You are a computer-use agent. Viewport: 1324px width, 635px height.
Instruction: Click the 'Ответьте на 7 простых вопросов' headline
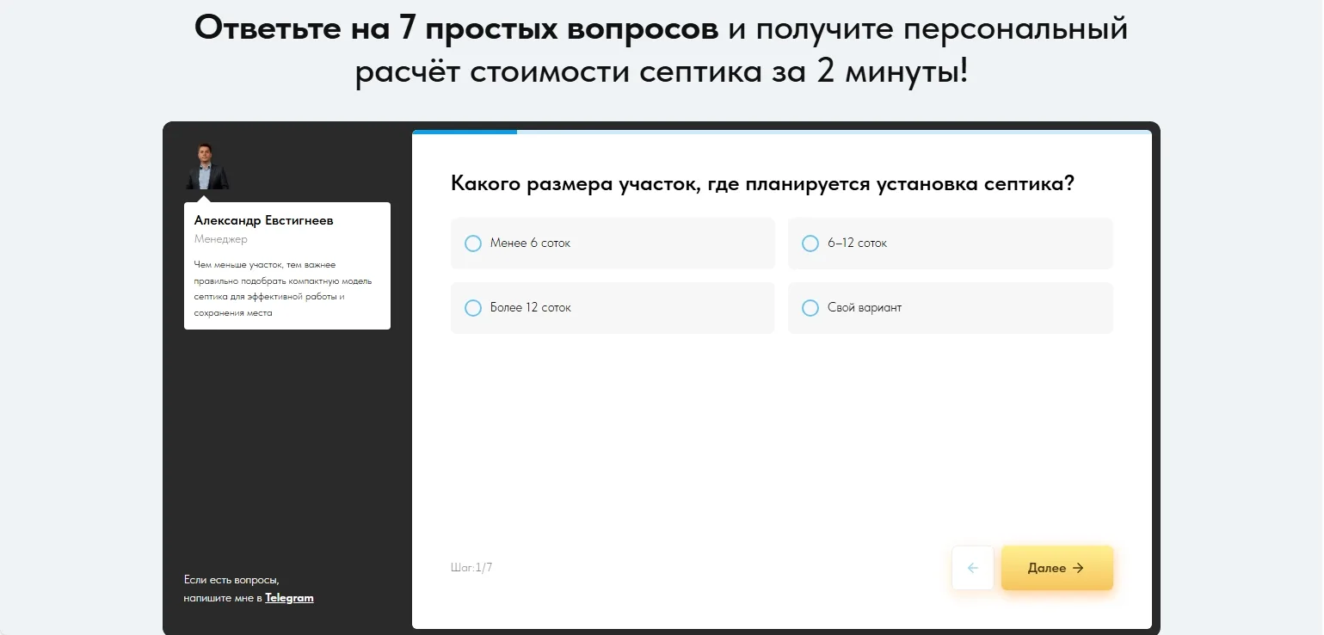[x=456, y=28]
